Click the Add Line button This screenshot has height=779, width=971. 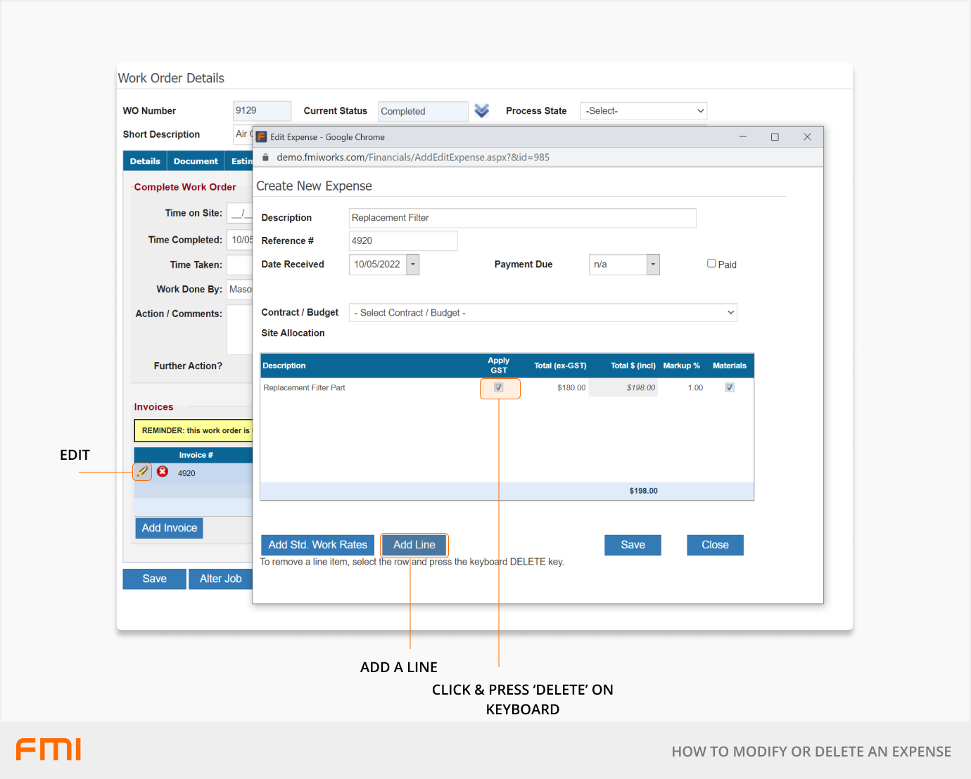(x=414, y=545)
